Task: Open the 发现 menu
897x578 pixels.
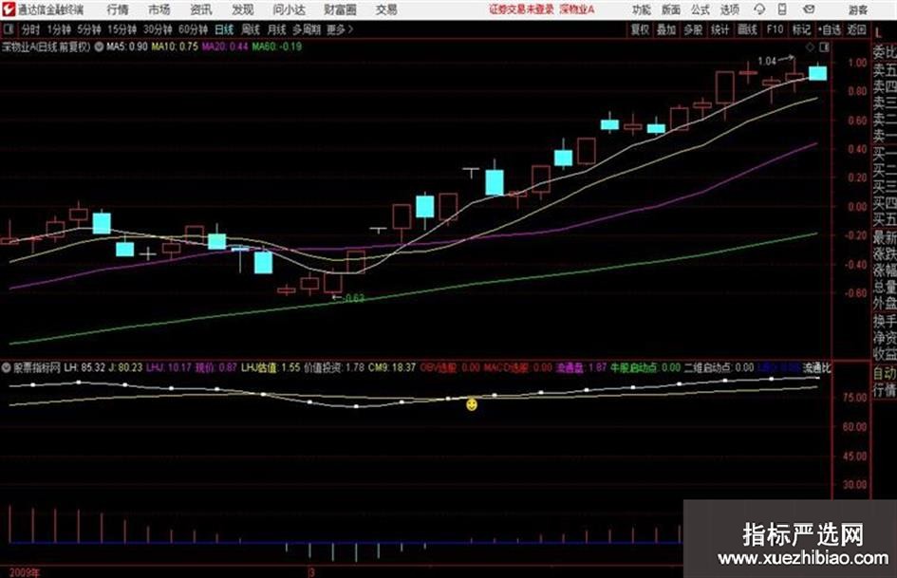Action: coord(243,9)
